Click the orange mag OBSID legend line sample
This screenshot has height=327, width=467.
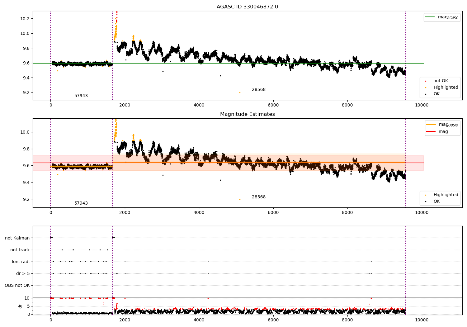click(431, 125)
